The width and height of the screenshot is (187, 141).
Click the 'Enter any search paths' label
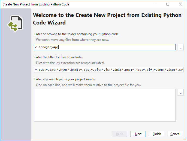[x=65, y=79]
